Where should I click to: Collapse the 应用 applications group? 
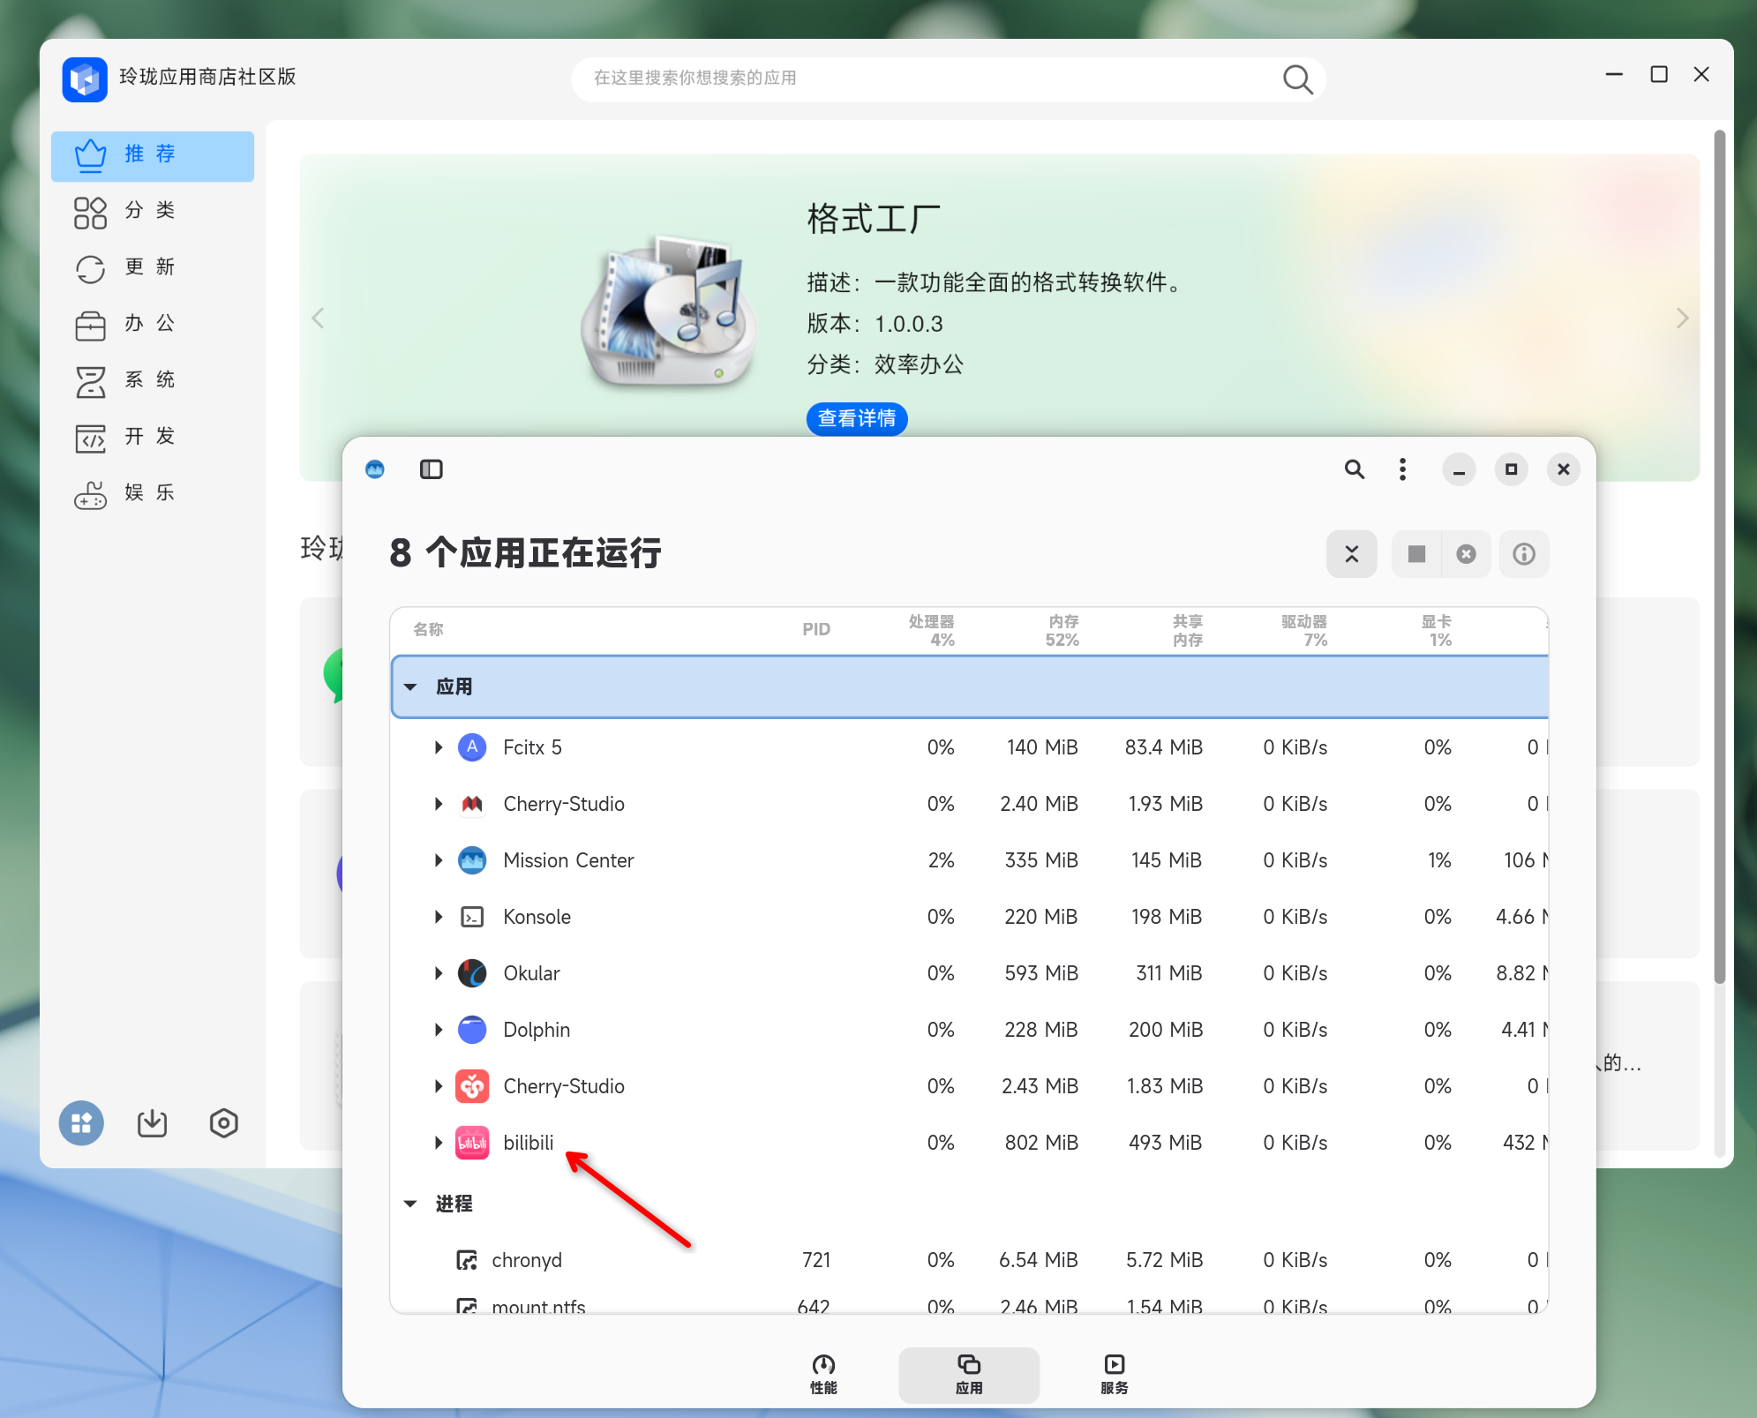click(x=410, y=686)
